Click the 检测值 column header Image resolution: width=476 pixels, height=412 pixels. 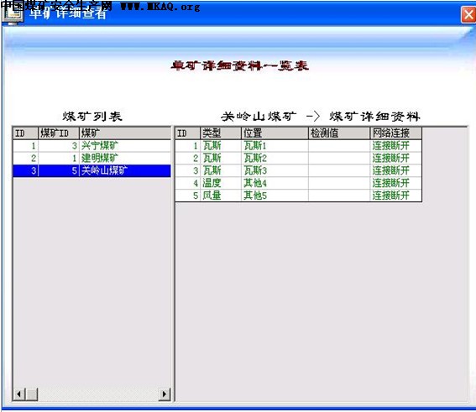339,133
